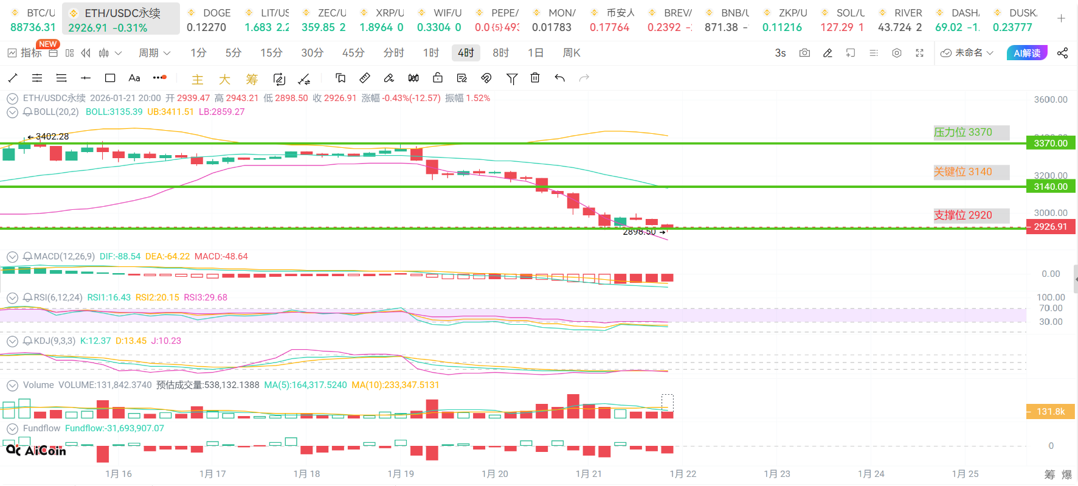Enter fullscreen chart mode
This screenshot has width=1078, height=486.
coord(919,53)
